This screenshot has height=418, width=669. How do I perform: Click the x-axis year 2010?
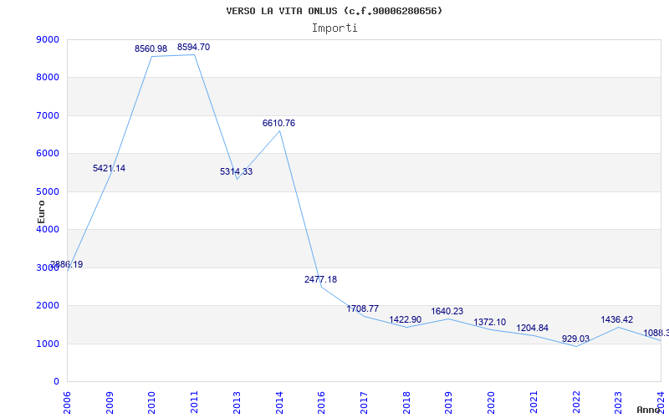152,403
